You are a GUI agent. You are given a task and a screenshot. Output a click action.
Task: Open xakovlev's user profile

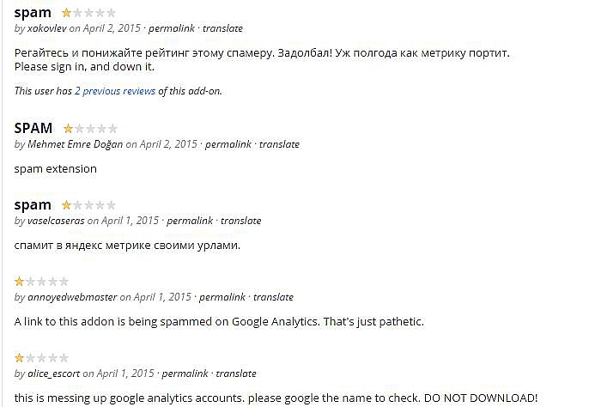47,28
